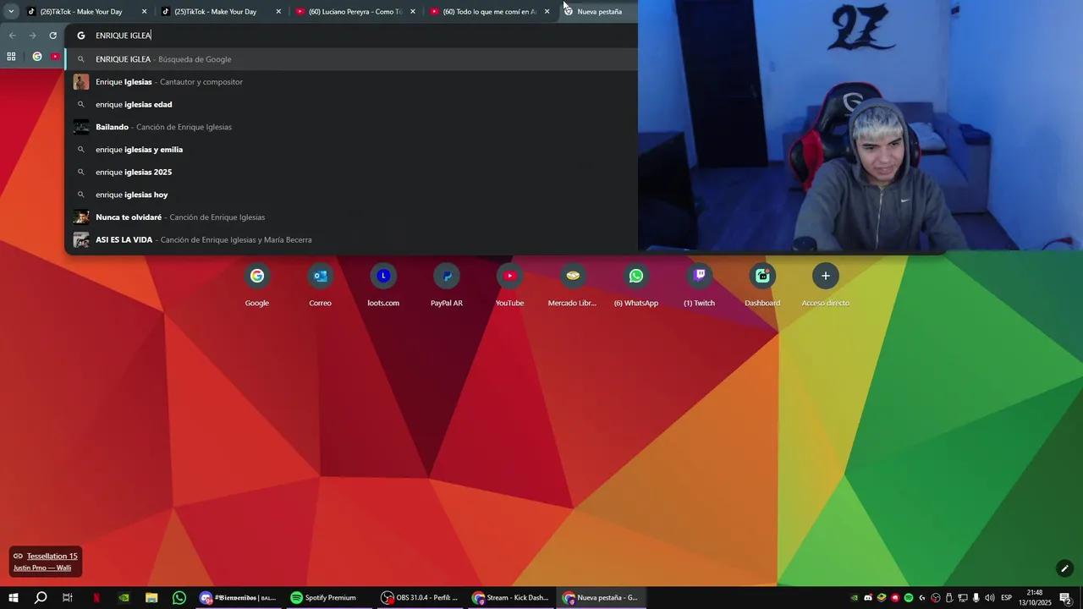Screen dimensions: 1083x609
Task: Launch Netflix from the taskbar
Action: click(96, 598)
